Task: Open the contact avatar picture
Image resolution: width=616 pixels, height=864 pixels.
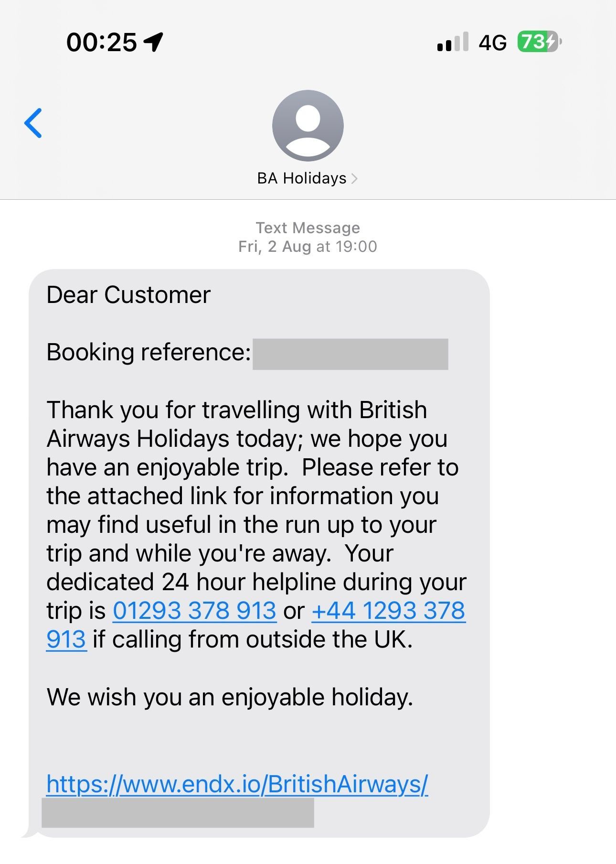Action: point(308,126)
